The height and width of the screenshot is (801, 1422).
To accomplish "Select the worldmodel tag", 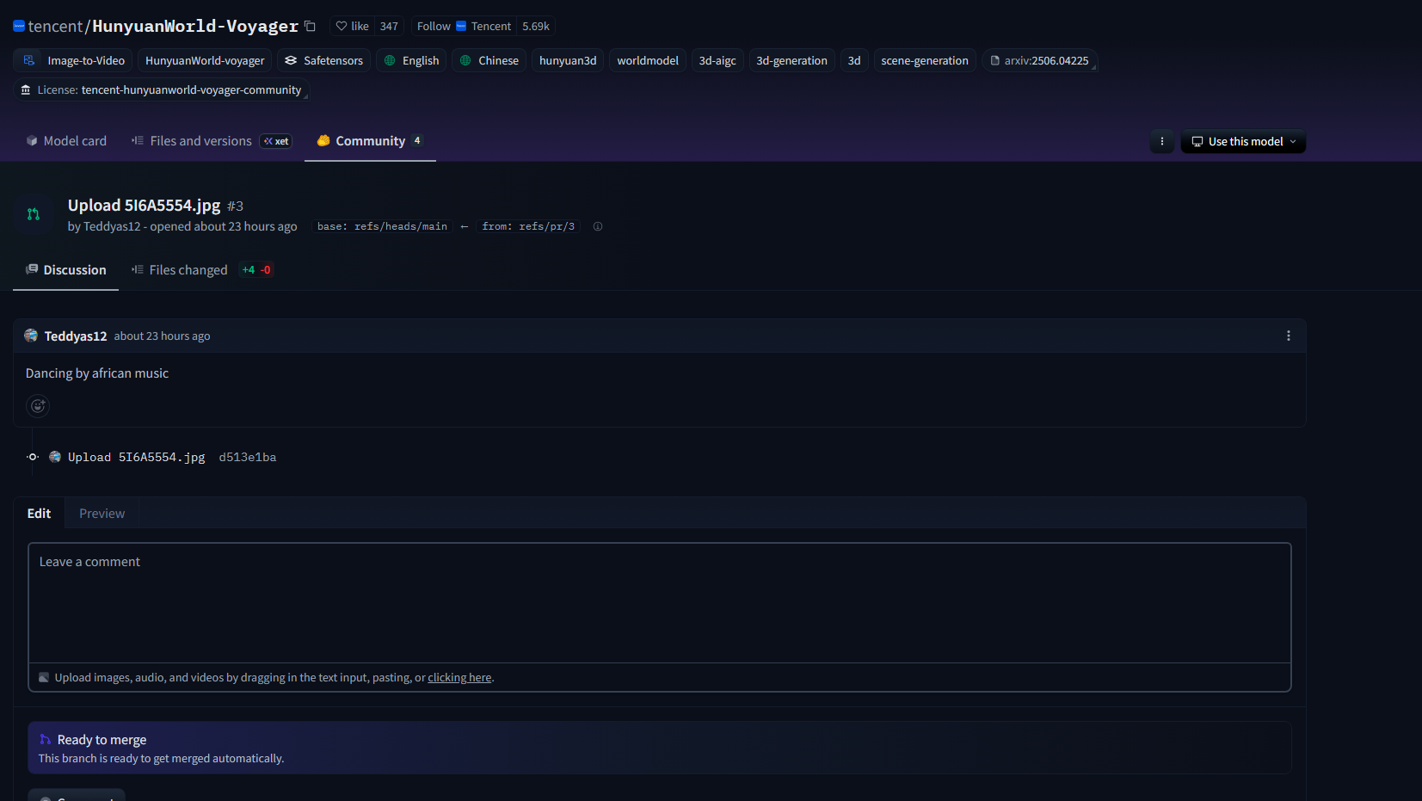I will point(648,60).
